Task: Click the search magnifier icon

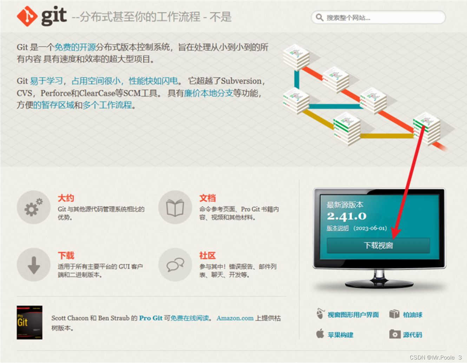Action: pos(319,17)
